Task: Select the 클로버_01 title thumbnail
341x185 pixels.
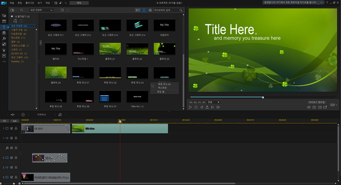Action: pyautogui.click(x=110, y=49)
